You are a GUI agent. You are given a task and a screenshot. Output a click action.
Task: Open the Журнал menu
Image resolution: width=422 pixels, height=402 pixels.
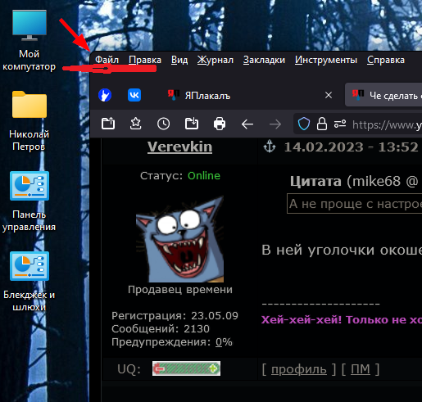pyautogui.click(x=216, y=60)
